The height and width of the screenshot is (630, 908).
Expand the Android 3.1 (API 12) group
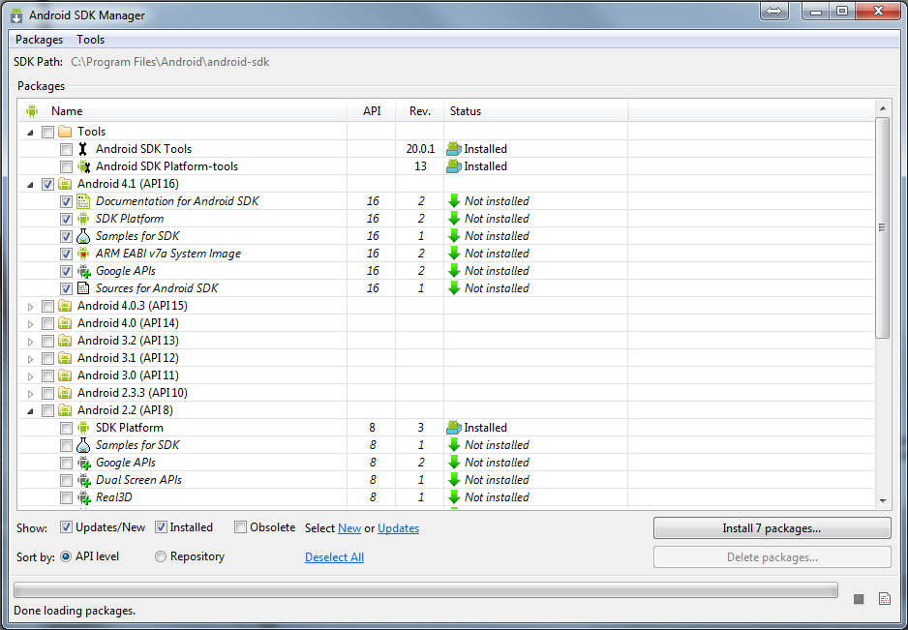coord(31,358)
